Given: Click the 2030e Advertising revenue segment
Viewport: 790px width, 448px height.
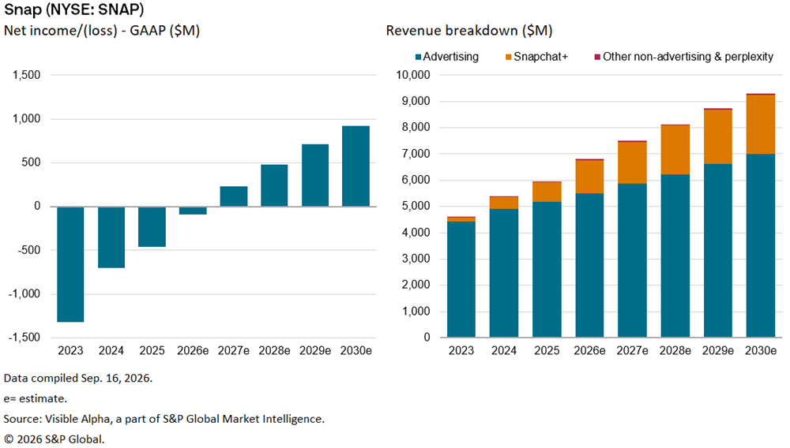Looking at the screenshot, I should click(x=761, y=245).
